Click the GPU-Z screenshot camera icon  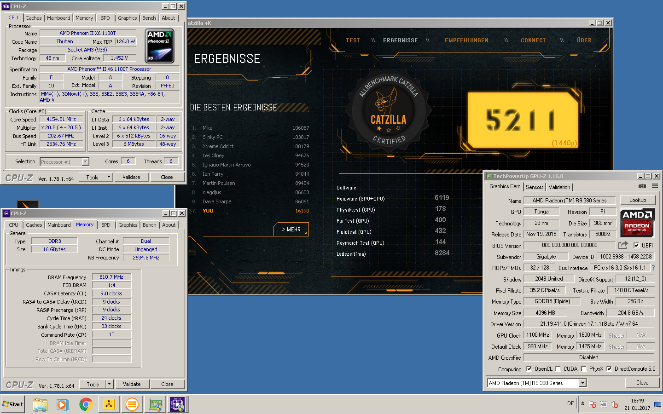(642, 186)
